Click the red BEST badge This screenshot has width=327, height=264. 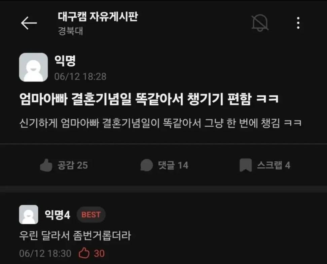click(x=91, y=214)
